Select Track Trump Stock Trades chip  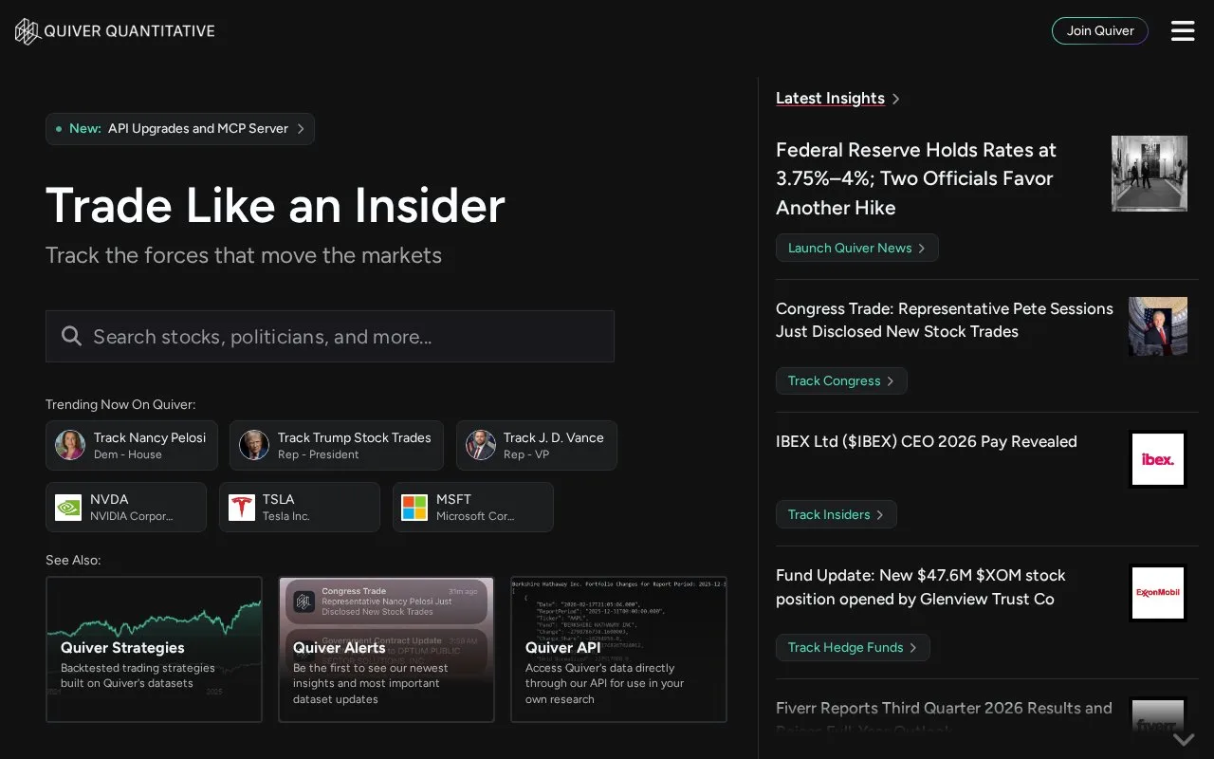[337, 445]
